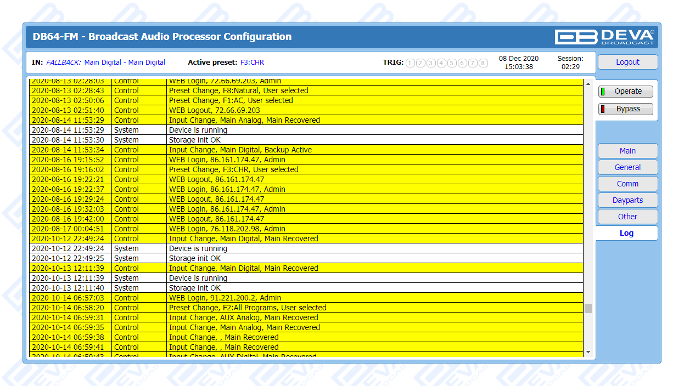Select the Log tab
Screen dimensions: 684x386
tap(626, 233)
